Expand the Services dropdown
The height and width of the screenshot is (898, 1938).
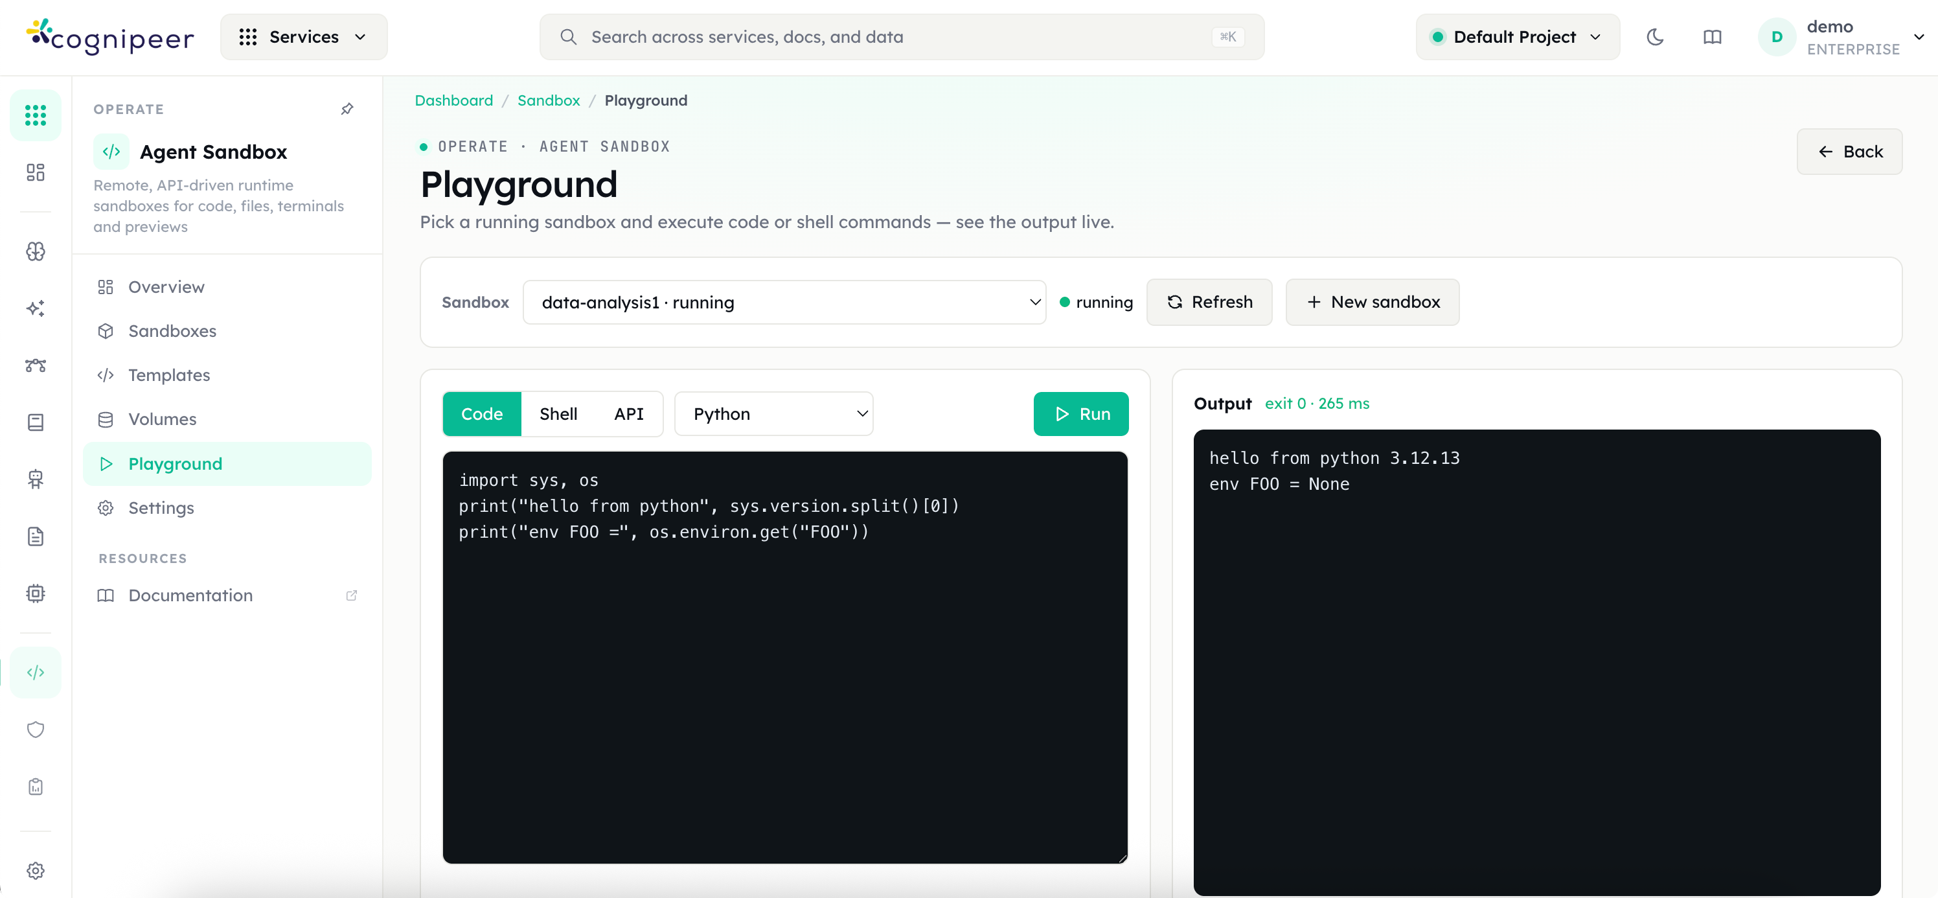coord(304,37)
